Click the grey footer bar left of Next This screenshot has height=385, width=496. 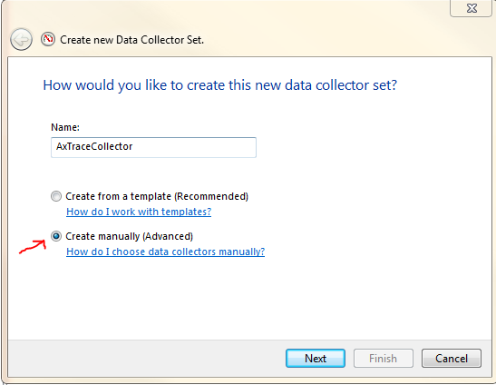click(145, 359)
